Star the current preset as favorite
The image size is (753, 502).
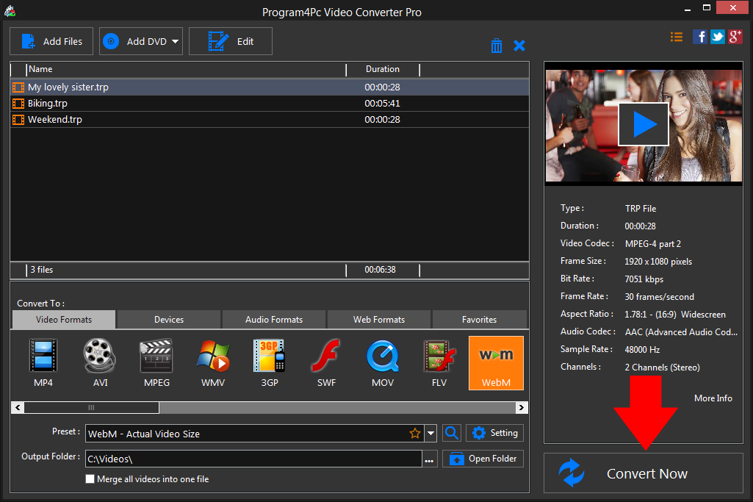pos(416,433)
